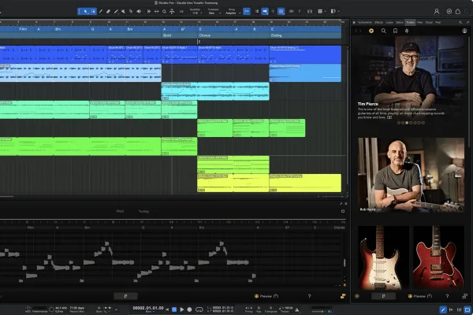Viewport: 473px width, 315px height.
Task: Select the Arrow tool in the toolbar
Action: 85,12
